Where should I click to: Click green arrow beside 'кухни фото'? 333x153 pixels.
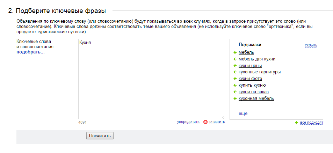235,79
